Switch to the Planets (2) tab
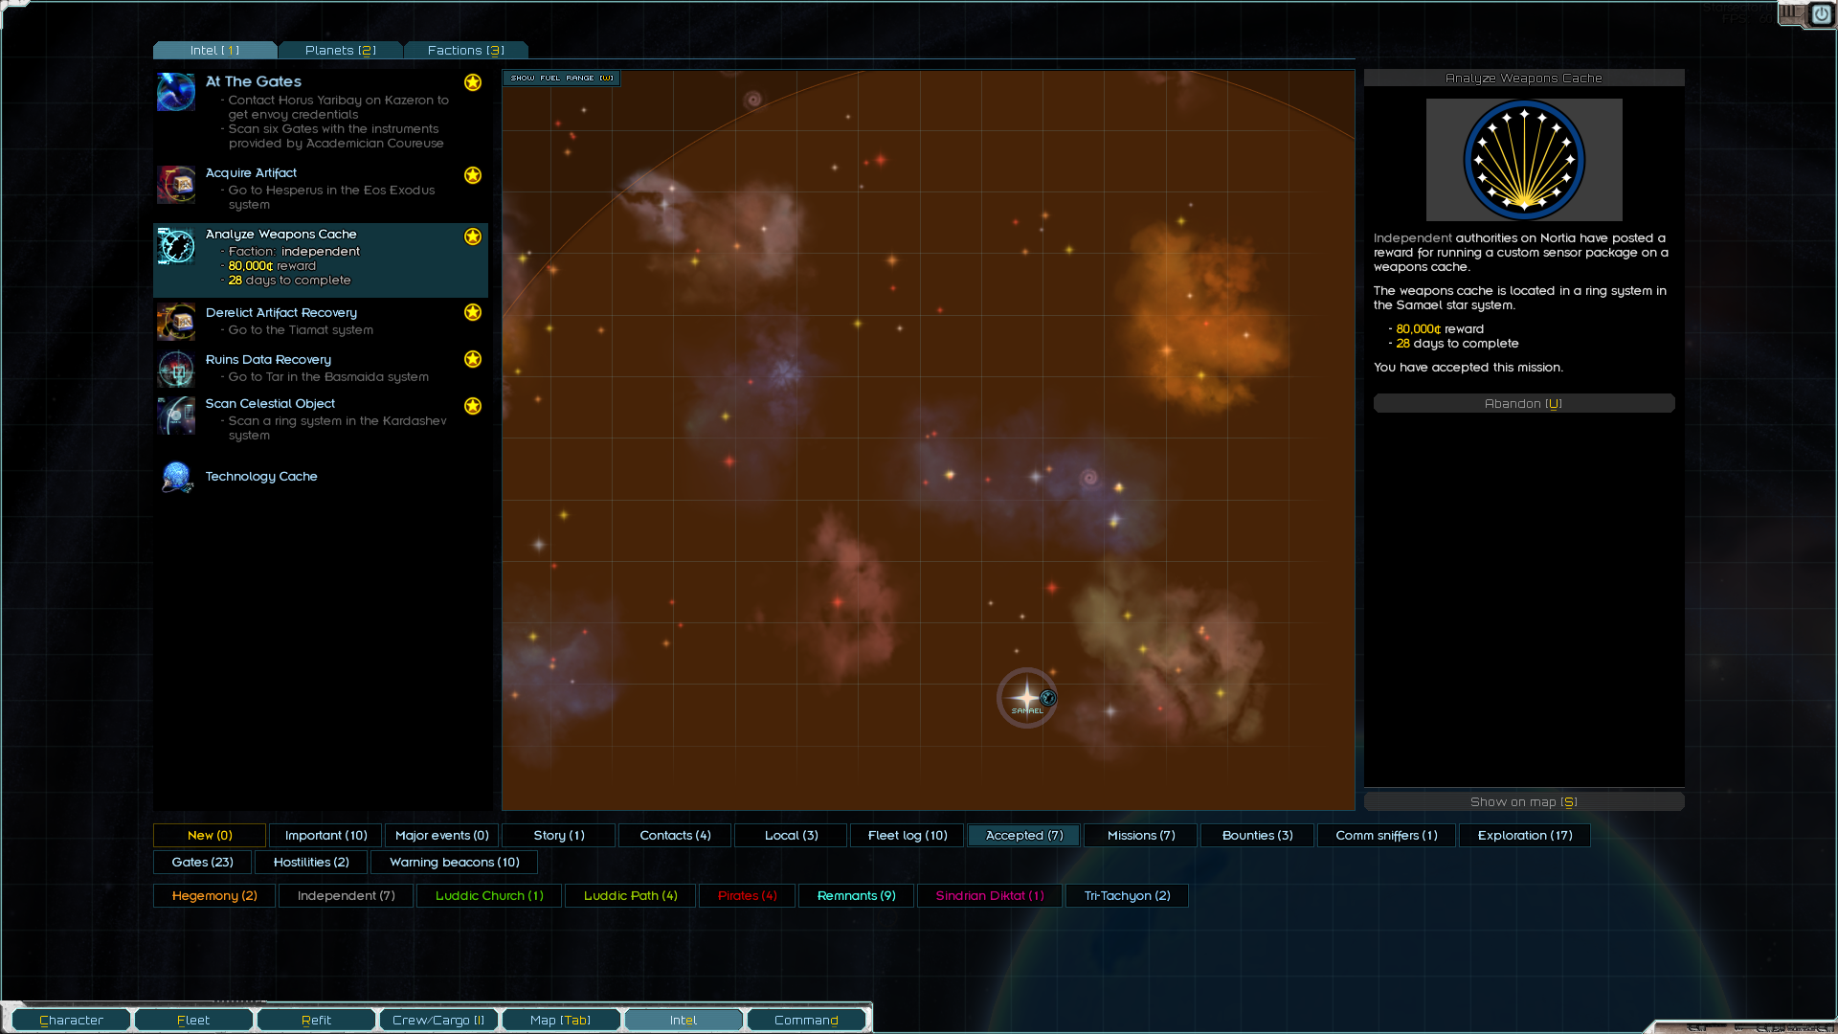The image size is (1838, 1034). [x=341, y=50]
